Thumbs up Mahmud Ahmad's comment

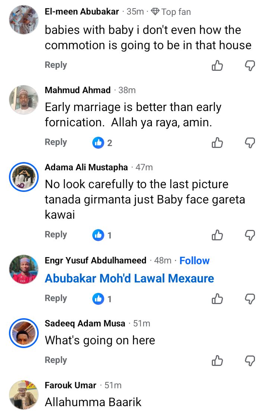(217, 142)
